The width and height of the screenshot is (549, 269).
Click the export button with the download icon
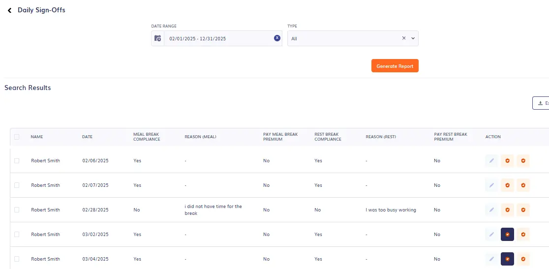click(x=541, y=103)
